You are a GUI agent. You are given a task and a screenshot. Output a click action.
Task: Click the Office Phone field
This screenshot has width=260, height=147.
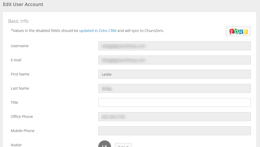pos(175,117)
